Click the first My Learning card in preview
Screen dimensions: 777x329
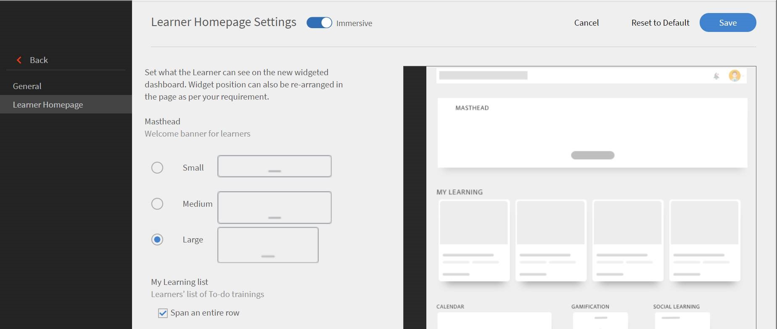474,240
